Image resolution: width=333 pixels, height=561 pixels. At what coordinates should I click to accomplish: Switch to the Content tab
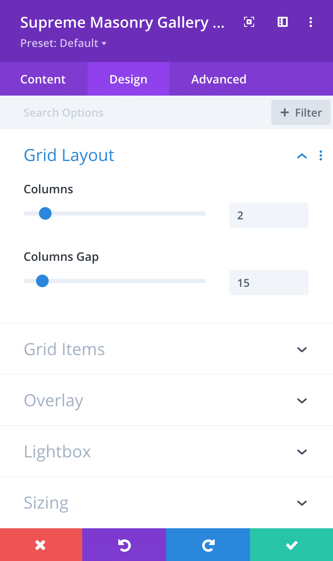coord(43,79)
